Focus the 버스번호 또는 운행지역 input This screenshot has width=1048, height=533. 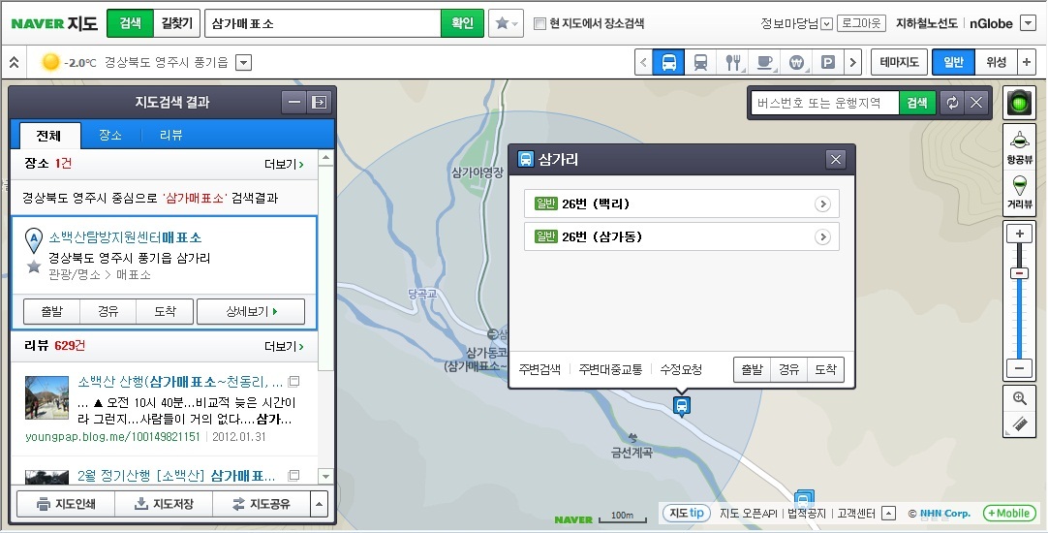click(824, 103)
